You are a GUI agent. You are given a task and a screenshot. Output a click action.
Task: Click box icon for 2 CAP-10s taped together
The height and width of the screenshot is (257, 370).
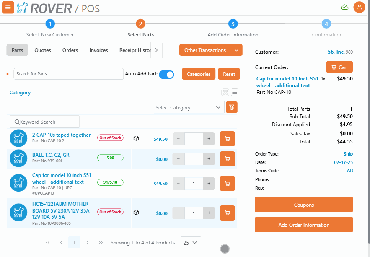coord(136,138)
